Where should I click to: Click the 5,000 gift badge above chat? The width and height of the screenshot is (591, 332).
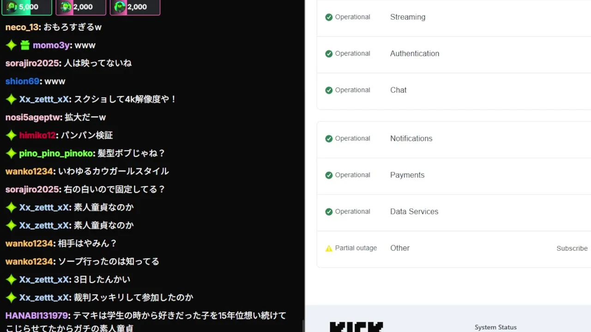pyautogui.click(x=27, y=7)
